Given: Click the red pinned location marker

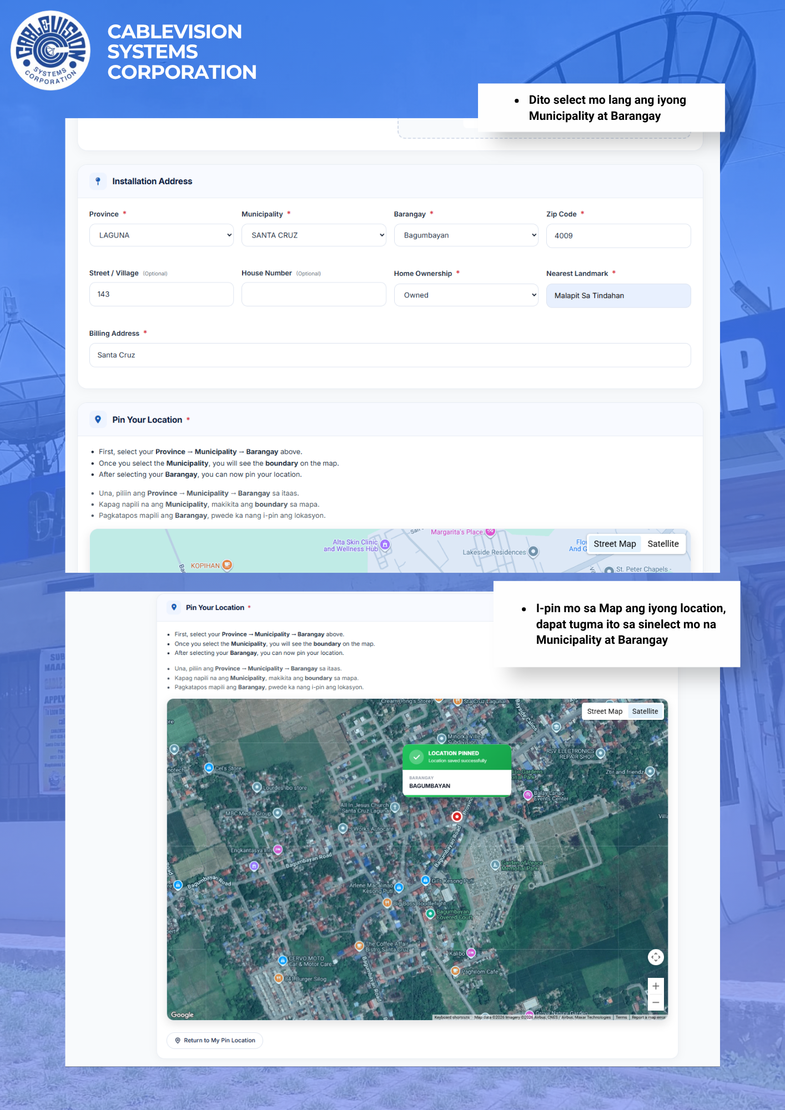Looking at the screenshot, I should pyautogui.click(x=457, y=816).
